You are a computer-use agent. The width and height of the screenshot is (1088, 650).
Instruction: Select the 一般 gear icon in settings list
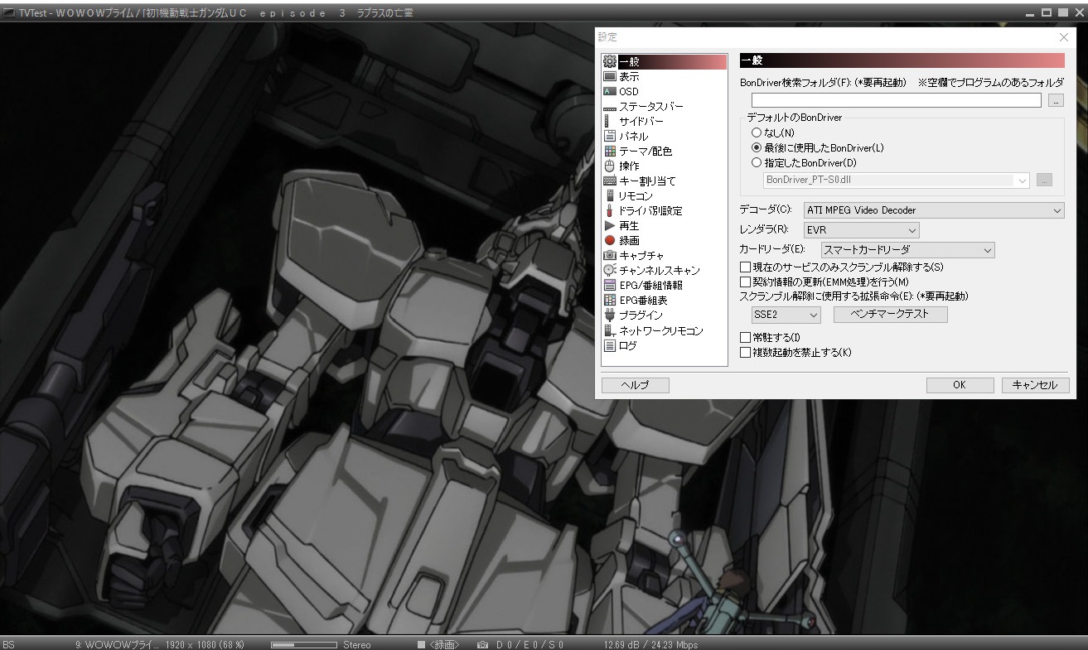(610, 61)
